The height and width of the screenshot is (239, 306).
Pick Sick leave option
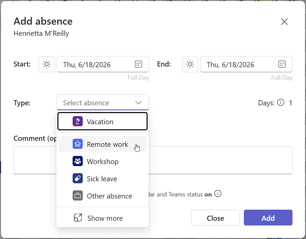click(102, 178)
